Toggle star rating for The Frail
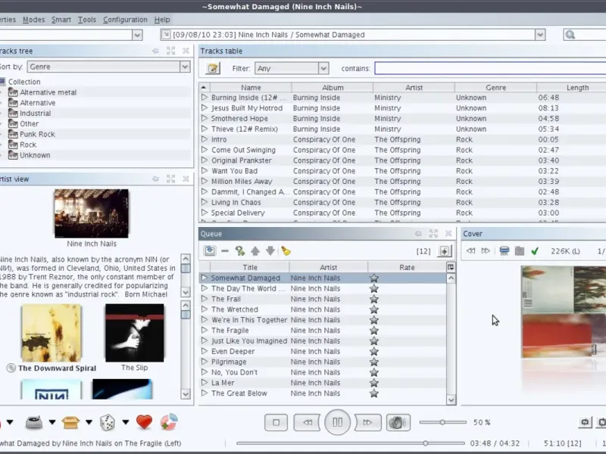Image resolution: width=606 pixels, height=454 pixels. (x=373, y=299)
